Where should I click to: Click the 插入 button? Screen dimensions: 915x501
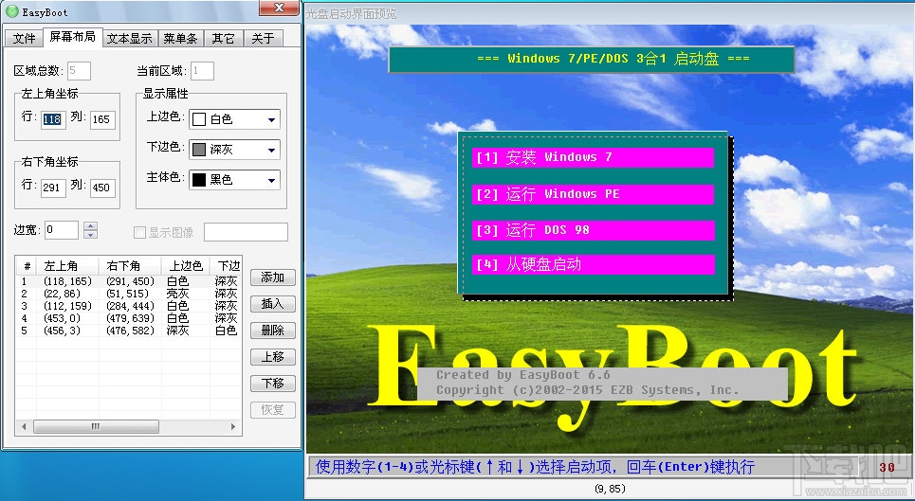coord(272,303)
